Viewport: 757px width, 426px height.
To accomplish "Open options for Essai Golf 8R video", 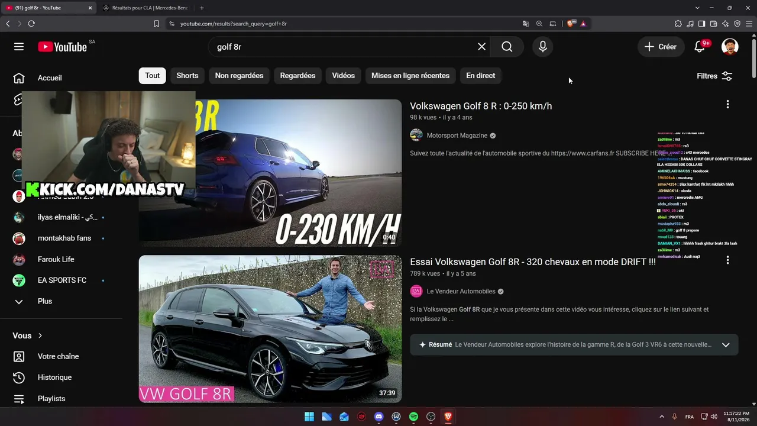I will click(x=727, y=260).
